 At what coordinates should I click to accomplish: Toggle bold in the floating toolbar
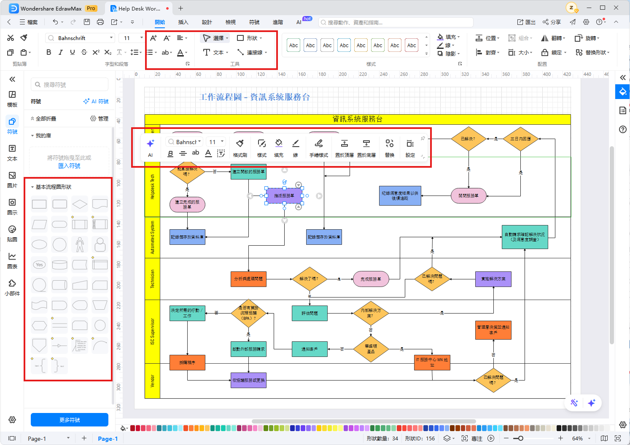(170, 153)
